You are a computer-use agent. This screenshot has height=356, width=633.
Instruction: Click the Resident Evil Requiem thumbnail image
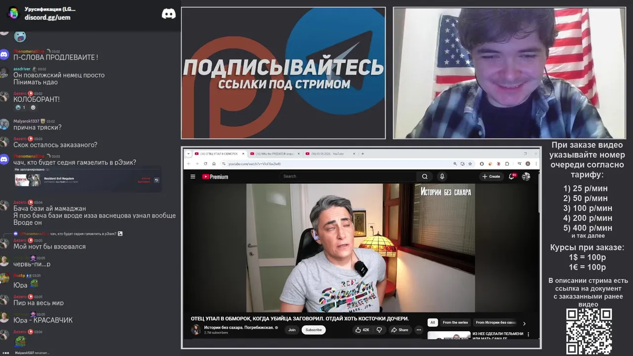pos(28,180)
